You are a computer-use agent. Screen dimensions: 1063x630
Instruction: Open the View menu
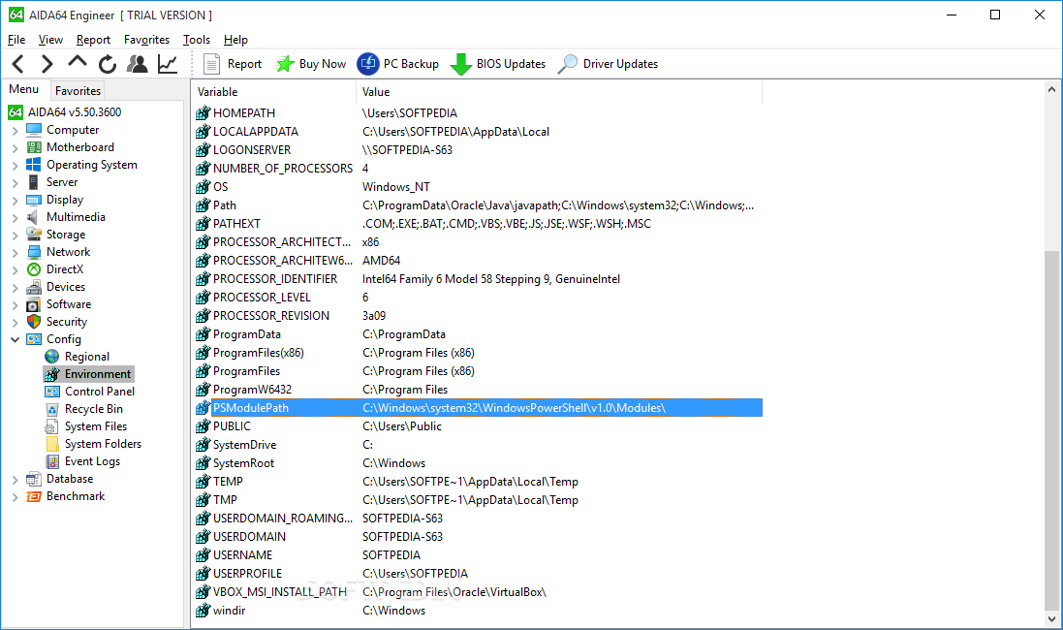click(50, 40)
